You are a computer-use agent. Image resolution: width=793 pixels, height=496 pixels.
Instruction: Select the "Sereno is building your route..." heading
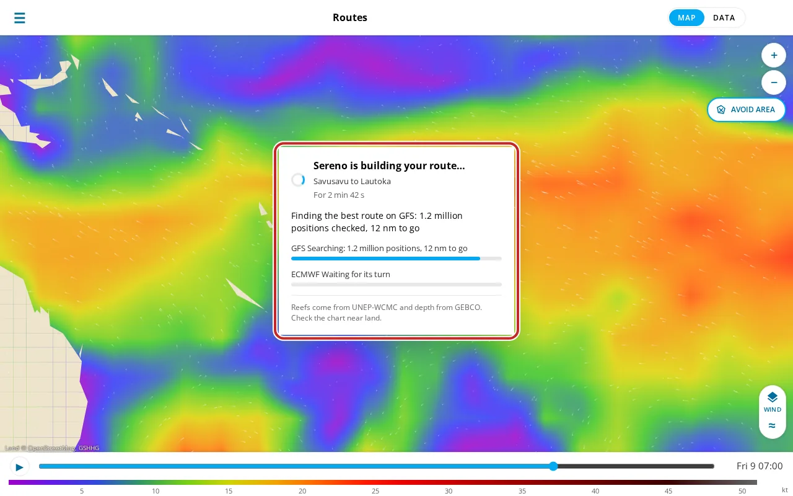(389, 166)
